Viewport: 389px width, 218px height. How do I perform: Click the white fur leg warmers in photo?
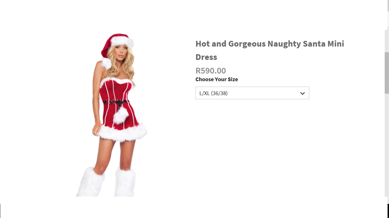point(107,182)
